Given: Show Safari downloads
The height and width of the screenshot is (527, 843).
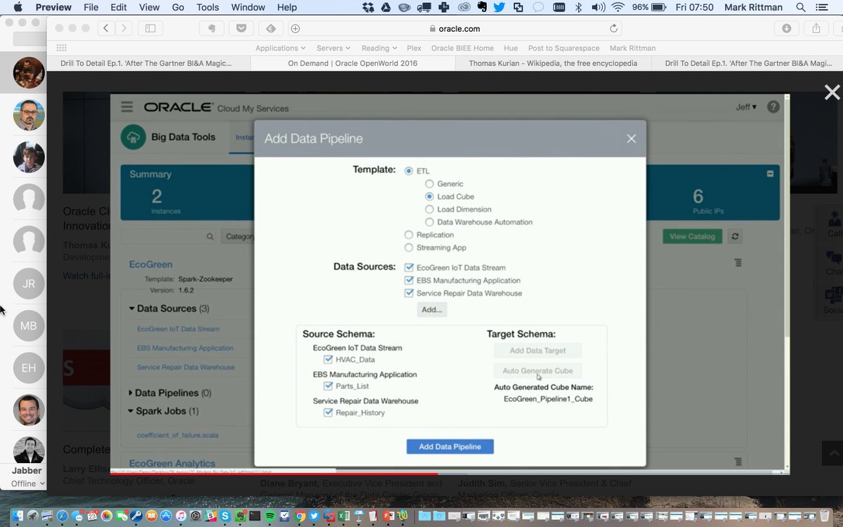Looking at the screenshot, I should (x=786, y=28).
